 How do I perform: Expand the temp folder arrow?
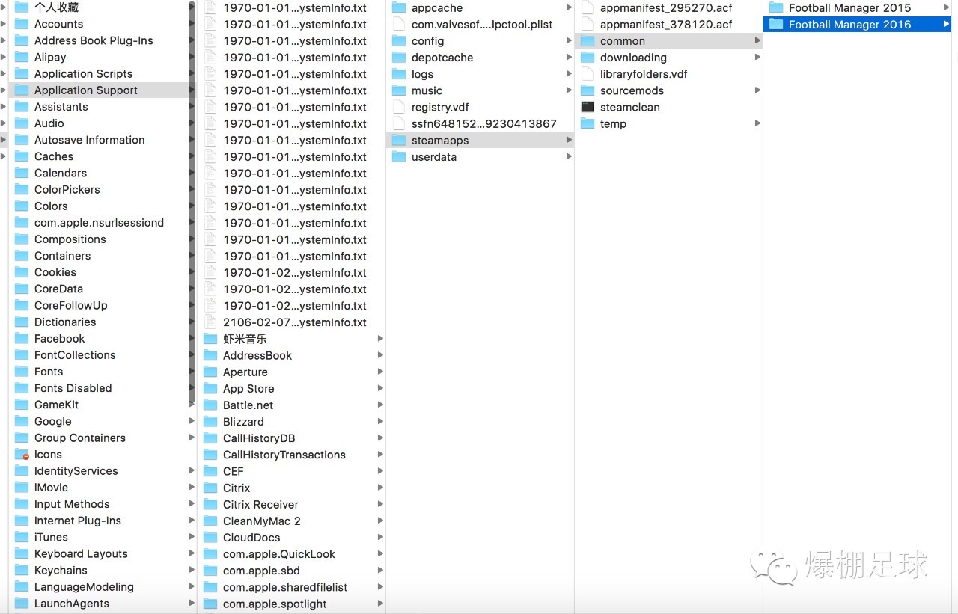(757, 124)
